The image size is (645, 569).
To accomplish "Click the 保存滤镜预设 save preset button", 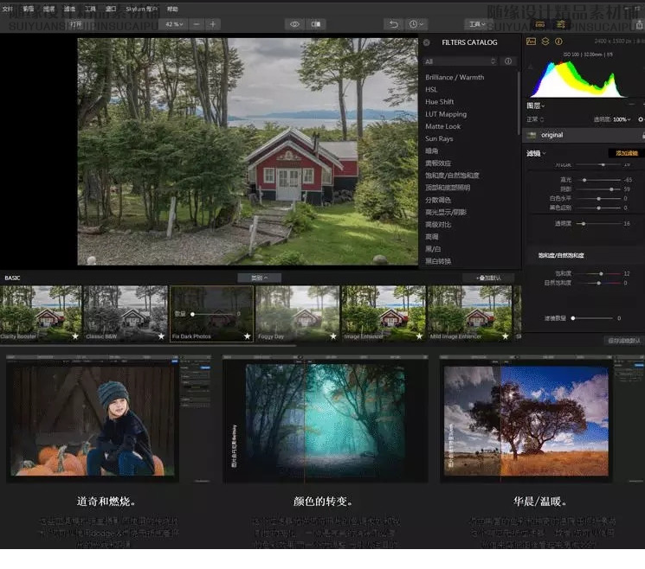I will click(624, 341).
